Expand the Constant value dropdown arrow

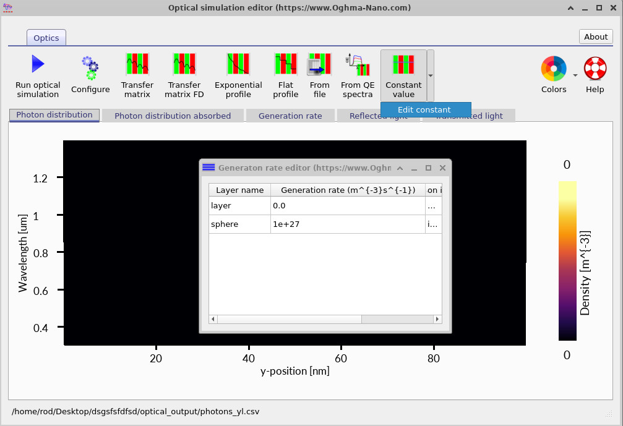(x=431, y=75)
